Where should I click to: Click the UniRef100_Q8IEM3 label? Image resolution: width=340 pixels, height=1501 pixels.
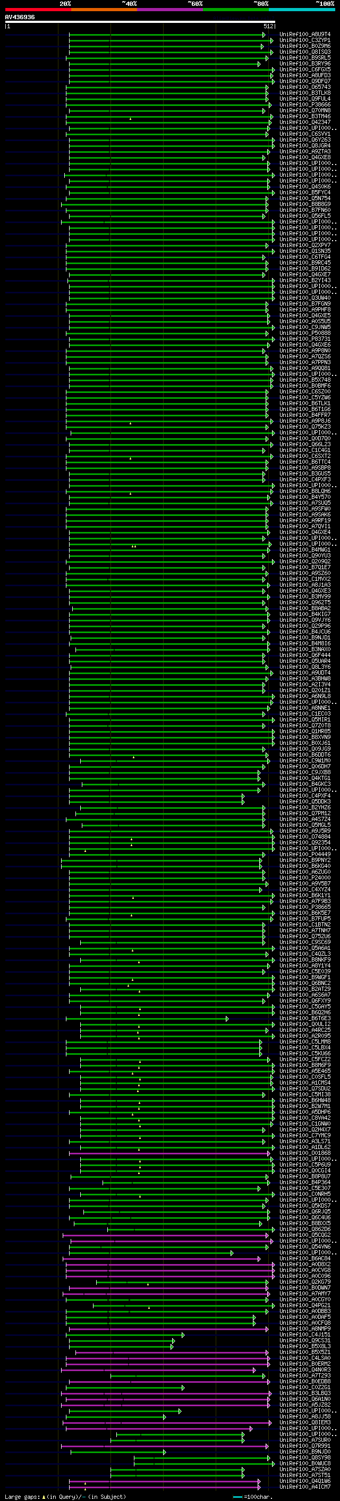[x=305, y=1423]
